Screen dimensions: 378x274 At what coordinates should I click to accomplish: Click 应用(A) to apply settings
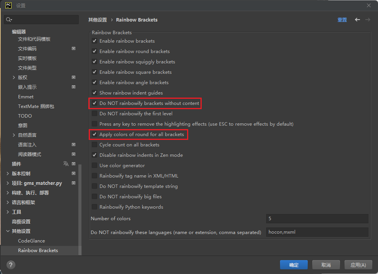(x=358, y=265)
